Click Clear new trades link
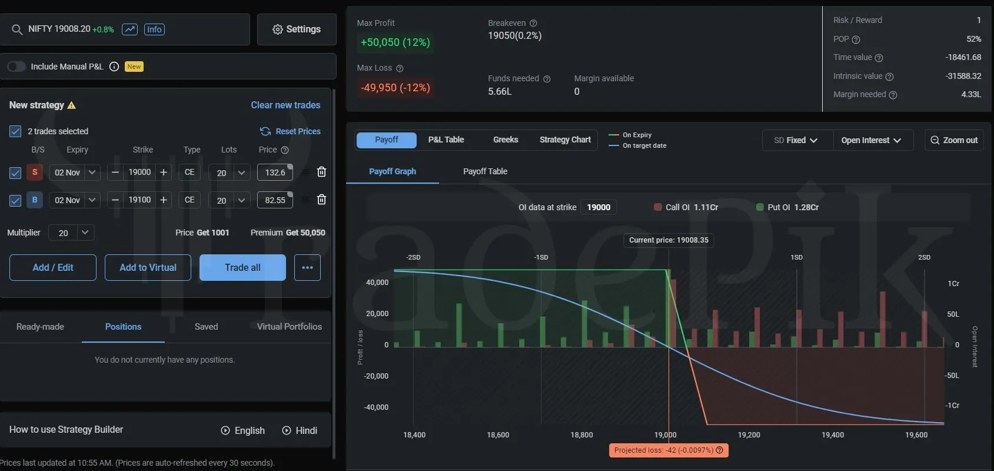The width and height of the screenshot is (994, 471). tap(285, 105)
